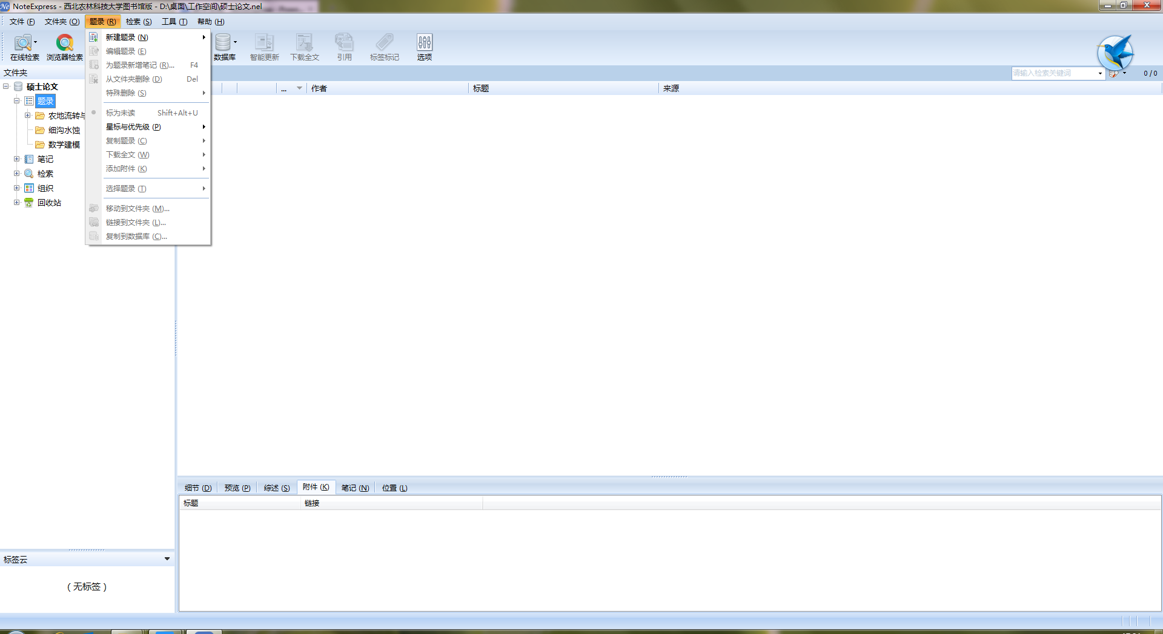
Task: Click the 标题 column header in attachments pane
Action: coord(240,503)
